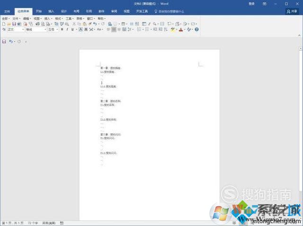Apply italic formatting
Viewport: 303px width, 226px height.
(x=67, y=29)
